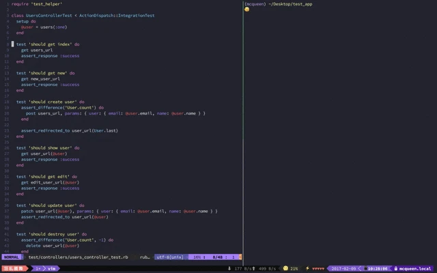The width and height of the screenshot is (437, 273).
Task: Click the NORMAL mode indicator in vim statusline
Action: 12,257
